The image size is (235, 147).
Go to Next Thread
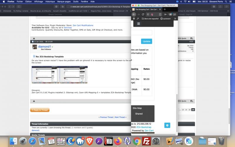120,117
